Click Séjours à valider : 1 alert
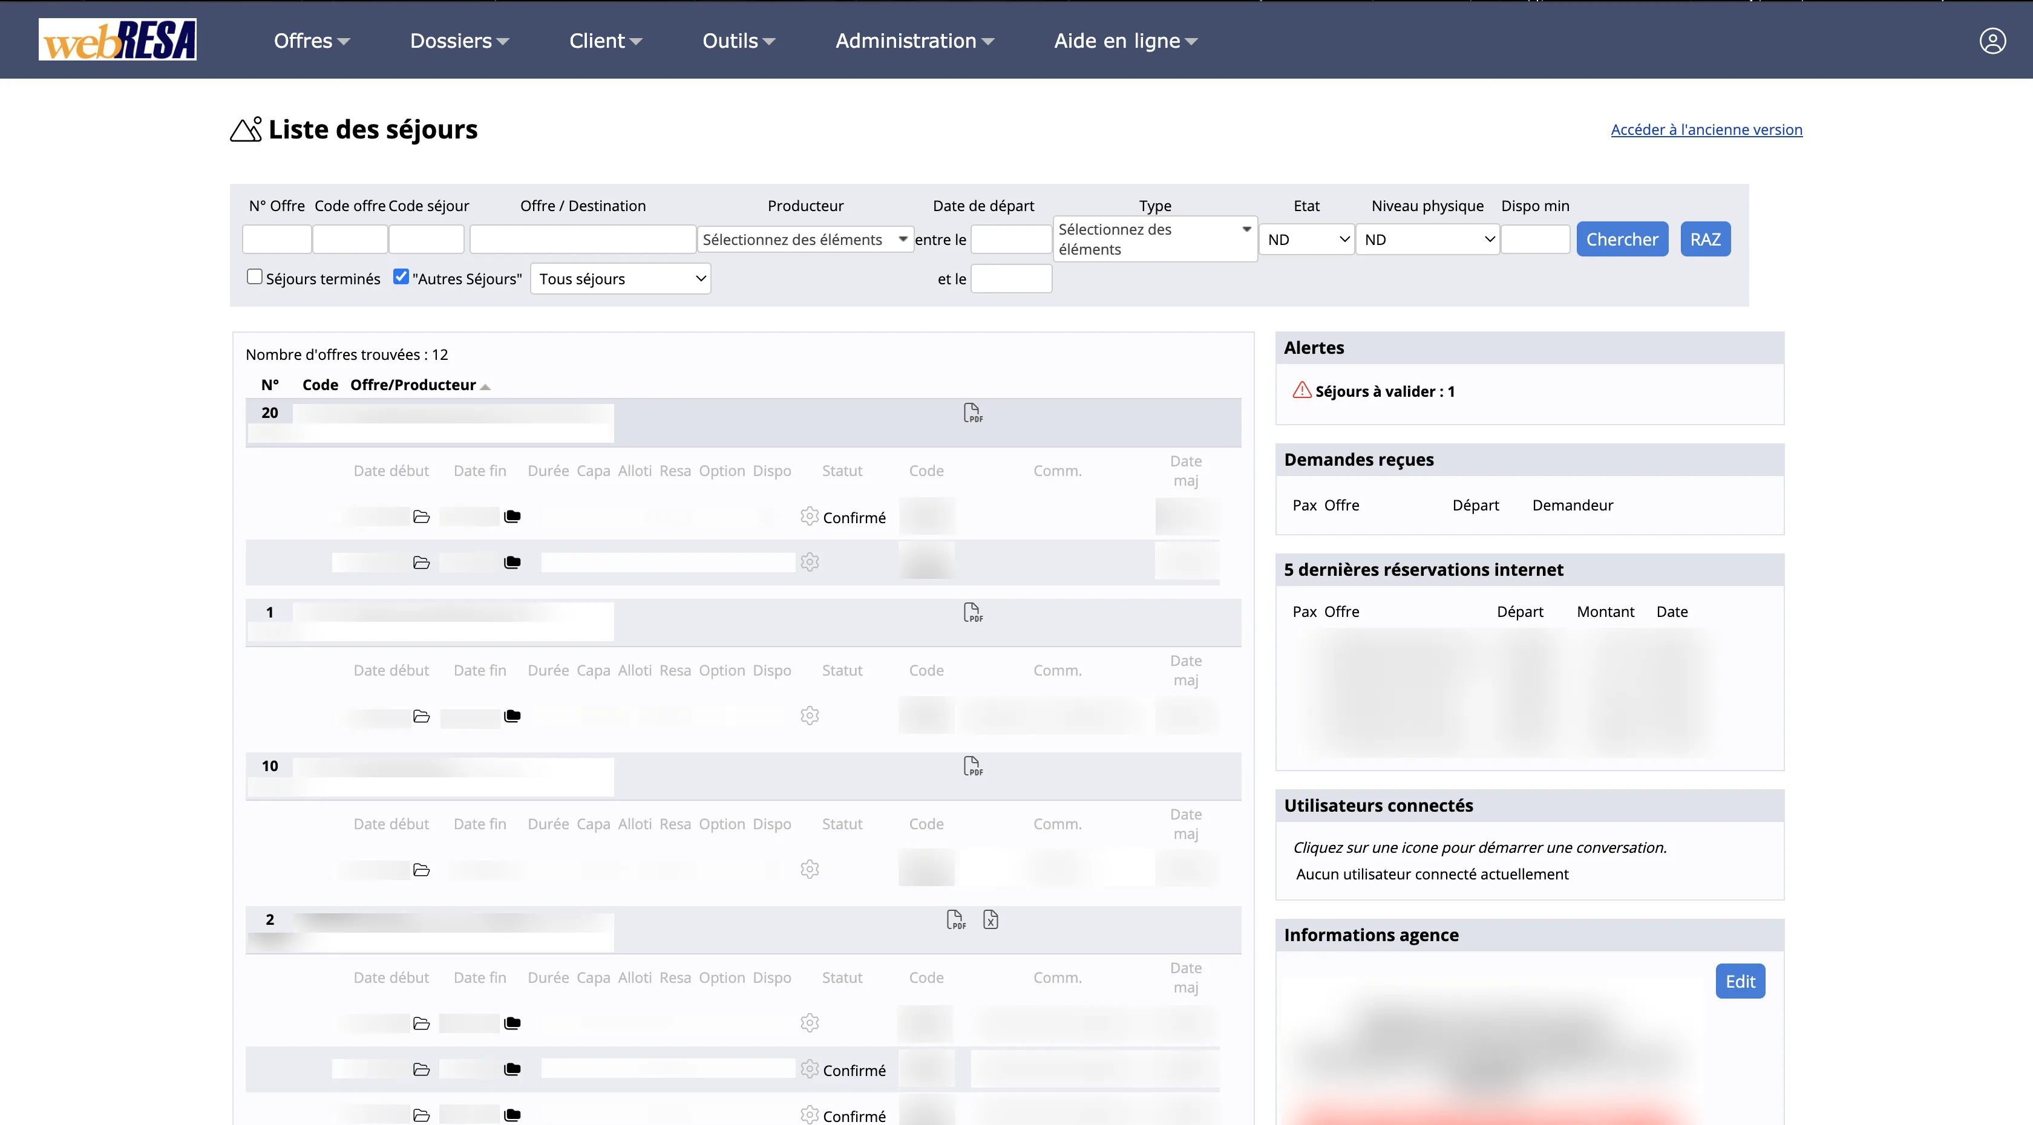The image size is (2033, 1125). 1384,391
